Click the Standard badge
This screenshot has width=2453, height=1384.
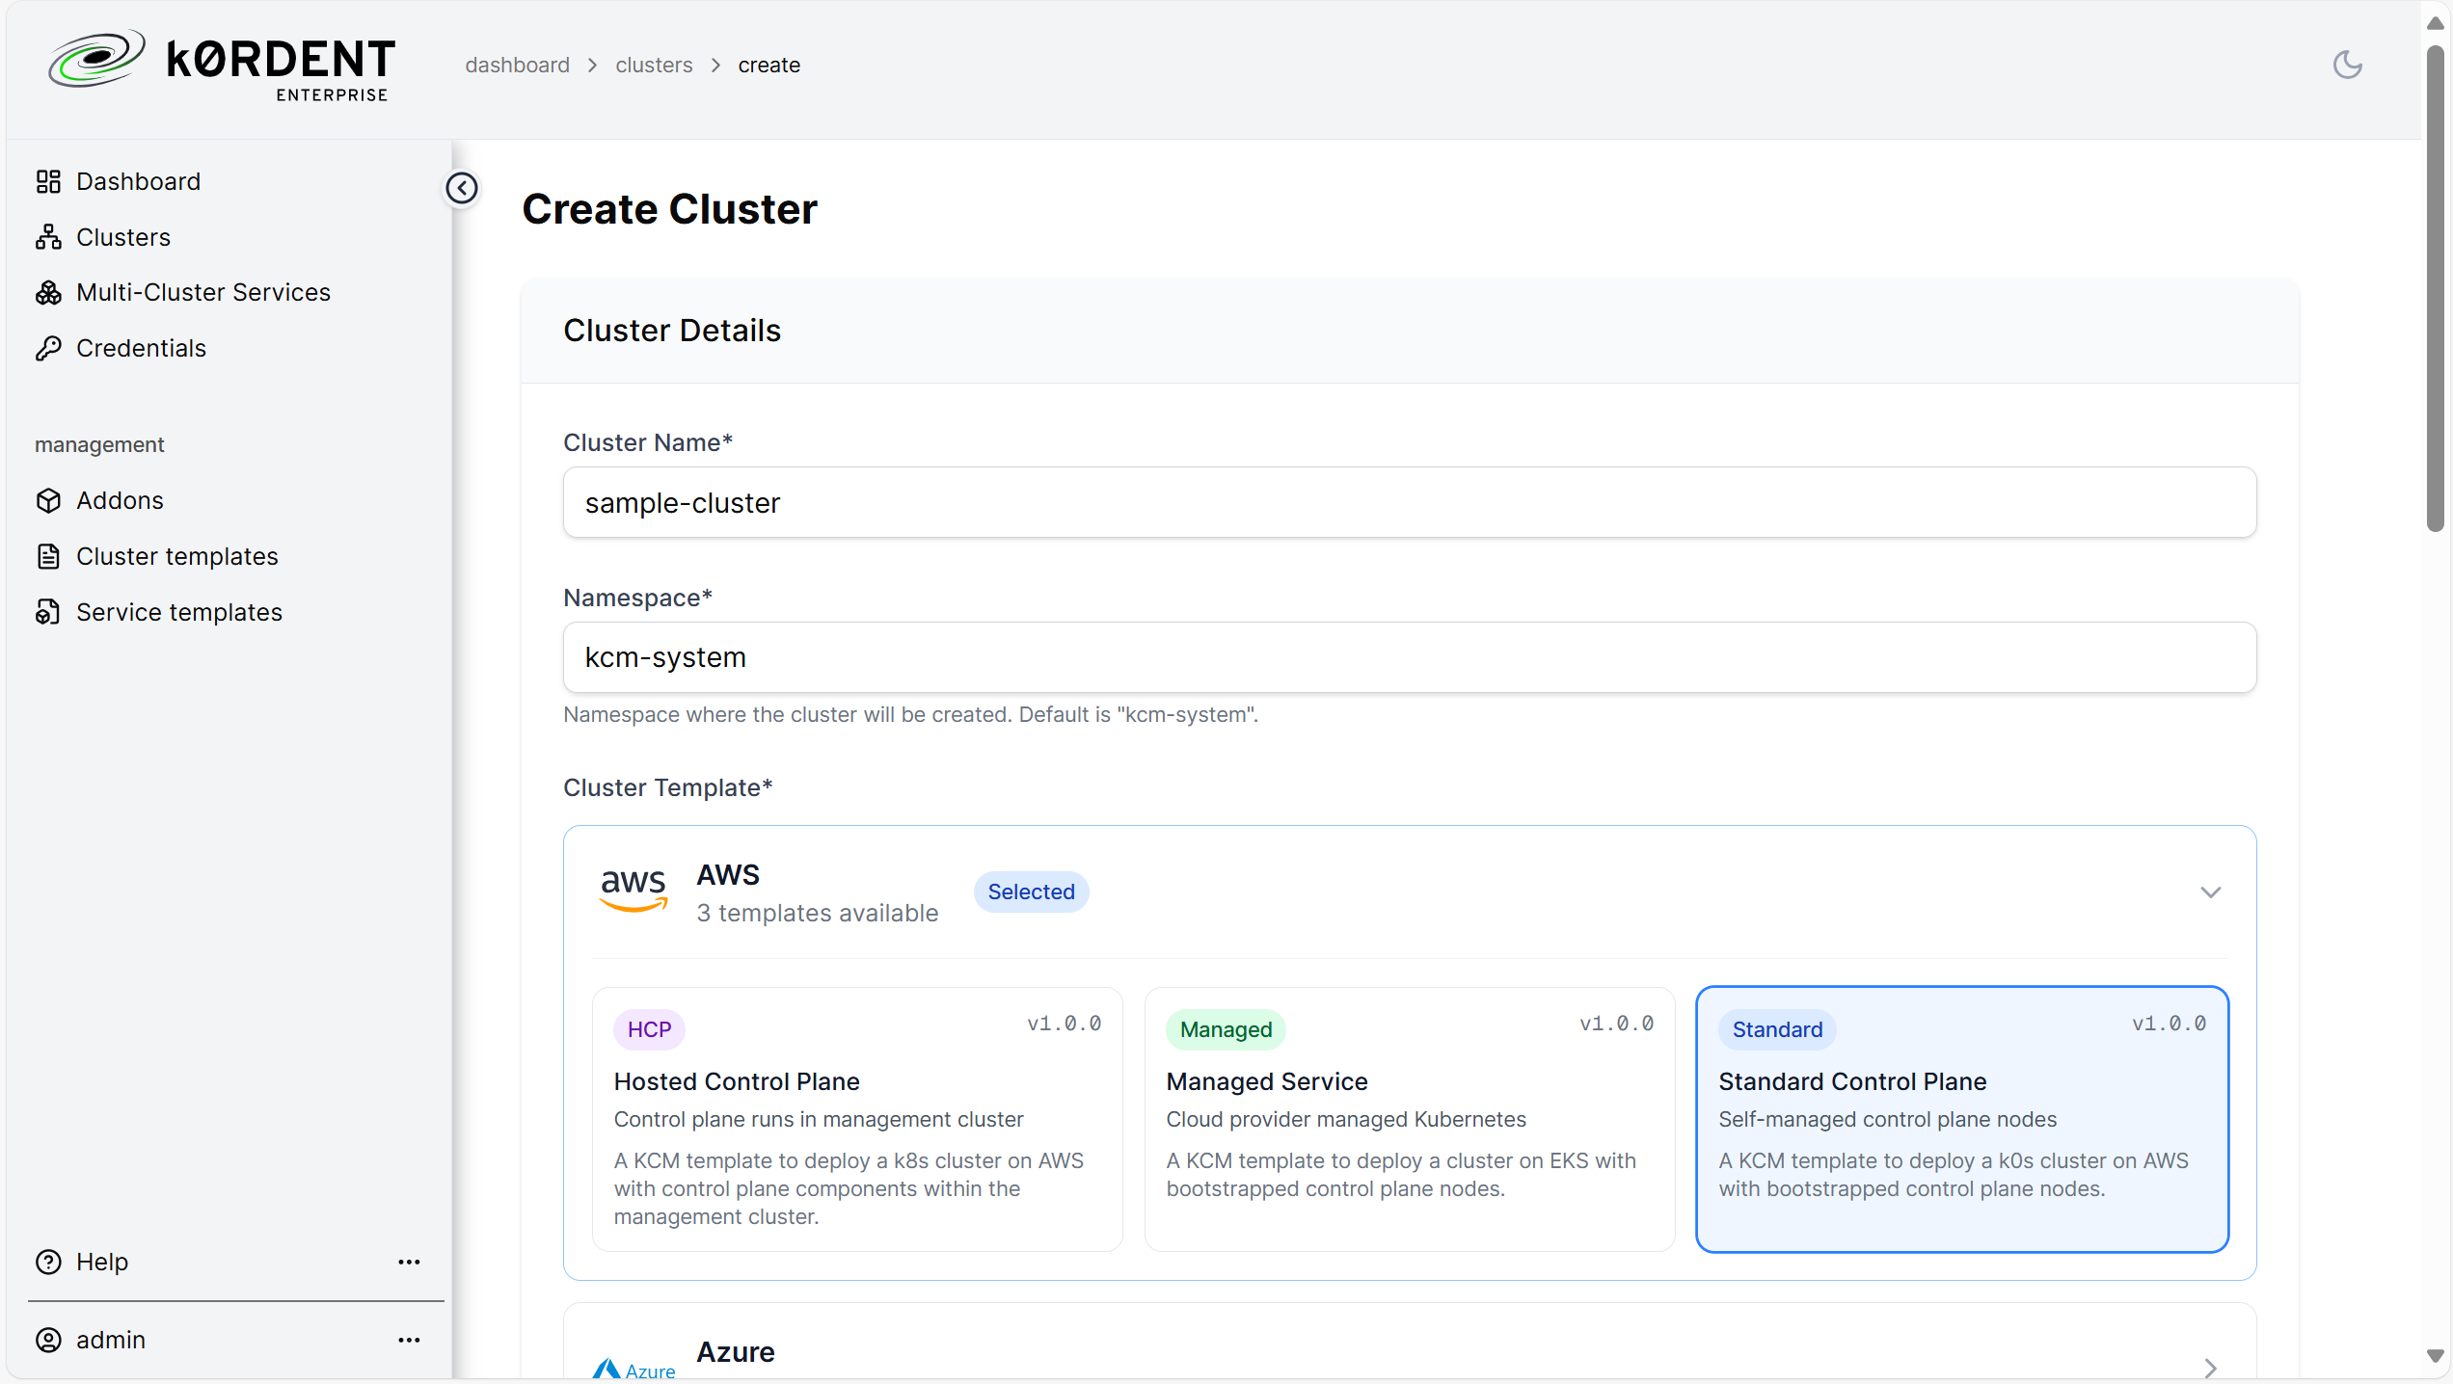point(1777,1029)
